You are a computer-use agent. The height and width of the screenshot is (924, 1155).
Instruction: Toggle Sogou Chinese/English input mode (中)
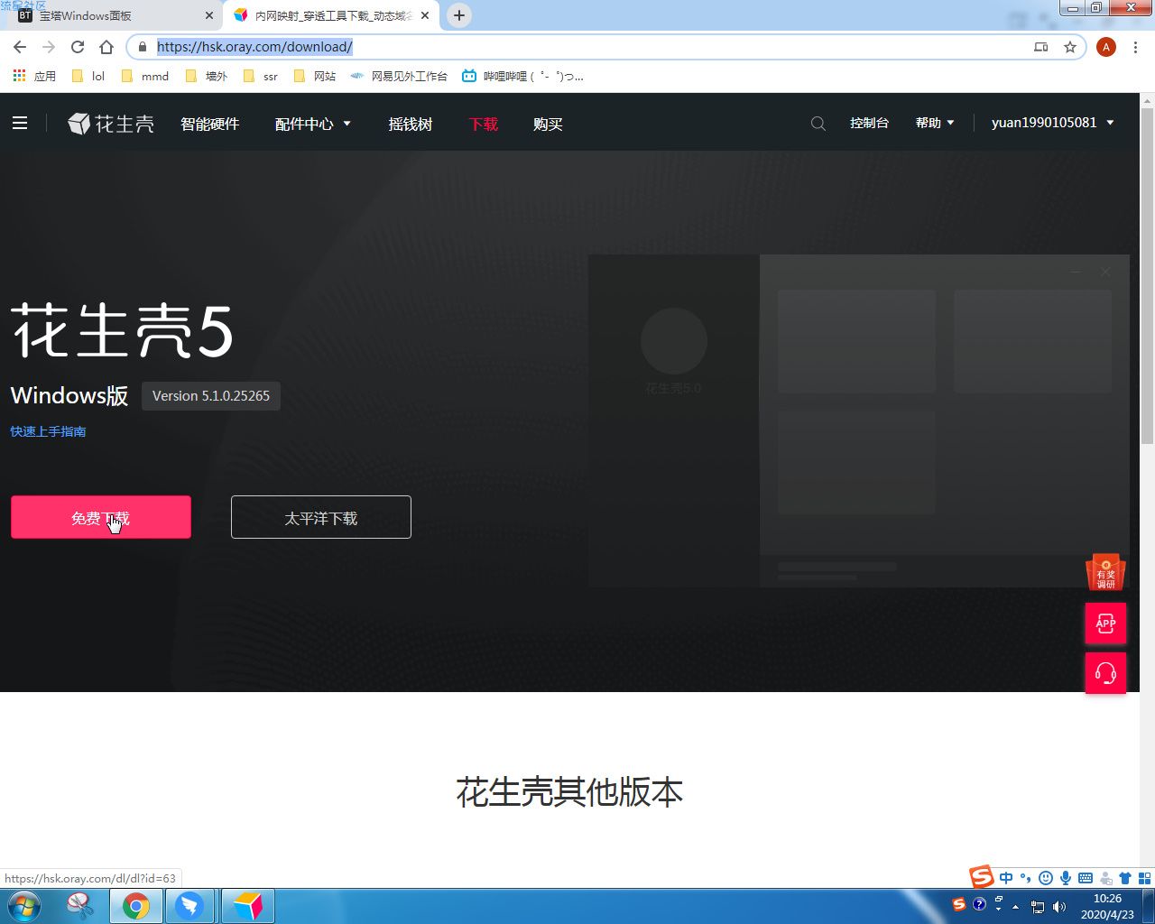[1006, 878]
